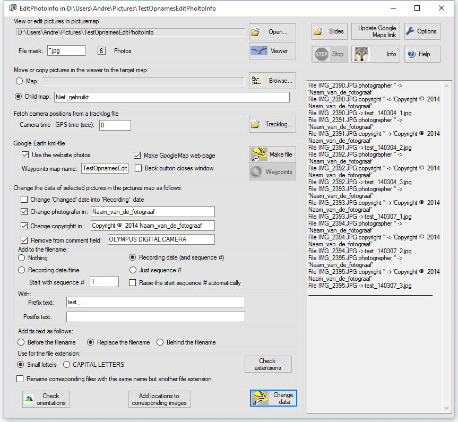
Task: Open Help with the question mark icon
Action: (421, 54)
